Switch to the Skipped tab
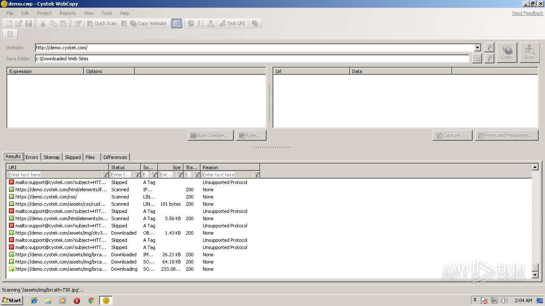The image size is (545, 306). click(x=73, y=157)
